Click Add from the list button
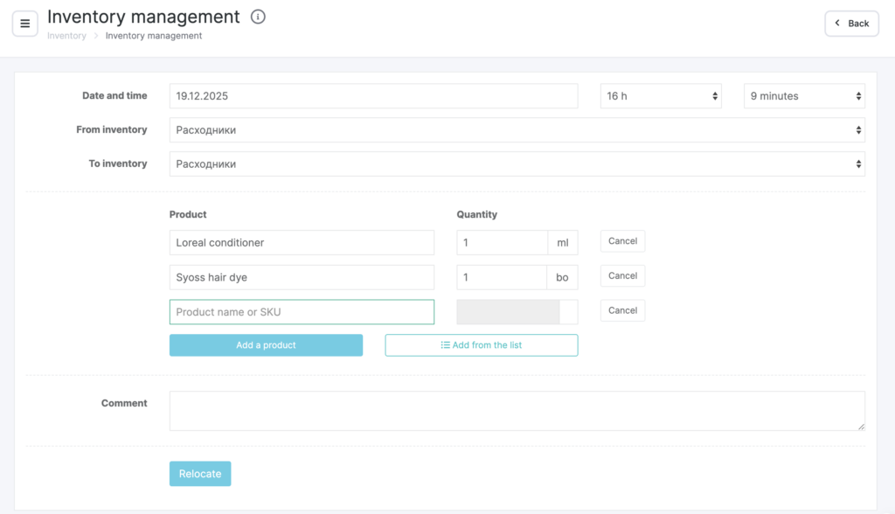Viewport: 895px width, 514px height. (481, 345)
